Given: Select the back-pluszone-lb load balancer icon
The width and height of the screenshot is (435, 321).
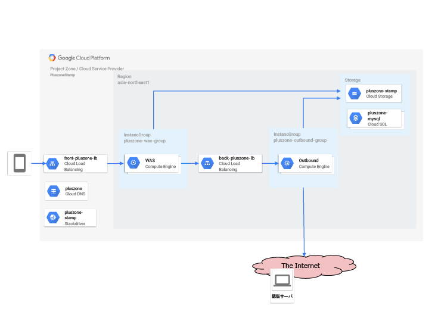Looking at the screenshot, I should 208,163.
